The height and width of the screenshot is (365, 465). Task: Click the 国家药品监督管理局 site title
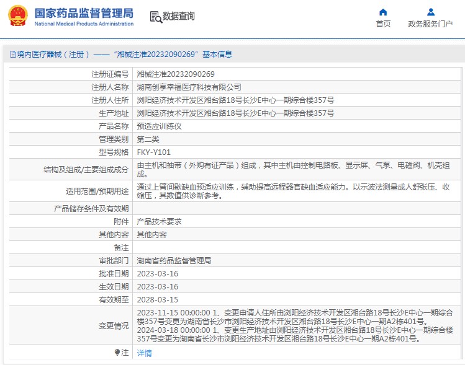[x=83, y=12]
